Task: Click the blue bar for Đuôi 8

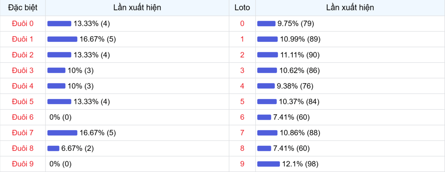Action: 53,148
